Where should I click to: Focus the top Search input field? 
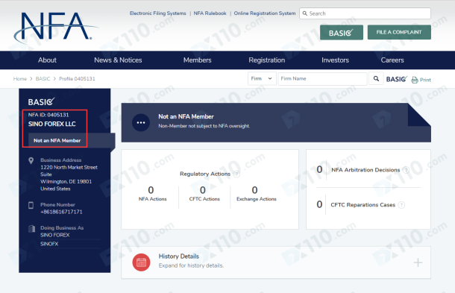[365, 13]
